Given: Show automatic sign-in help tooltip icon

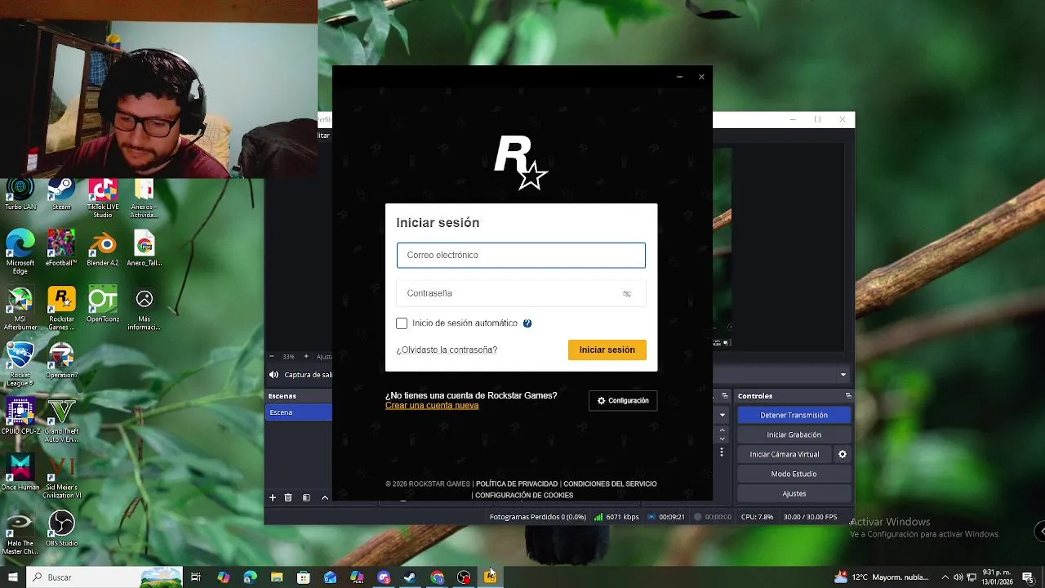Looking at the screenshot, I should [527, 323].
